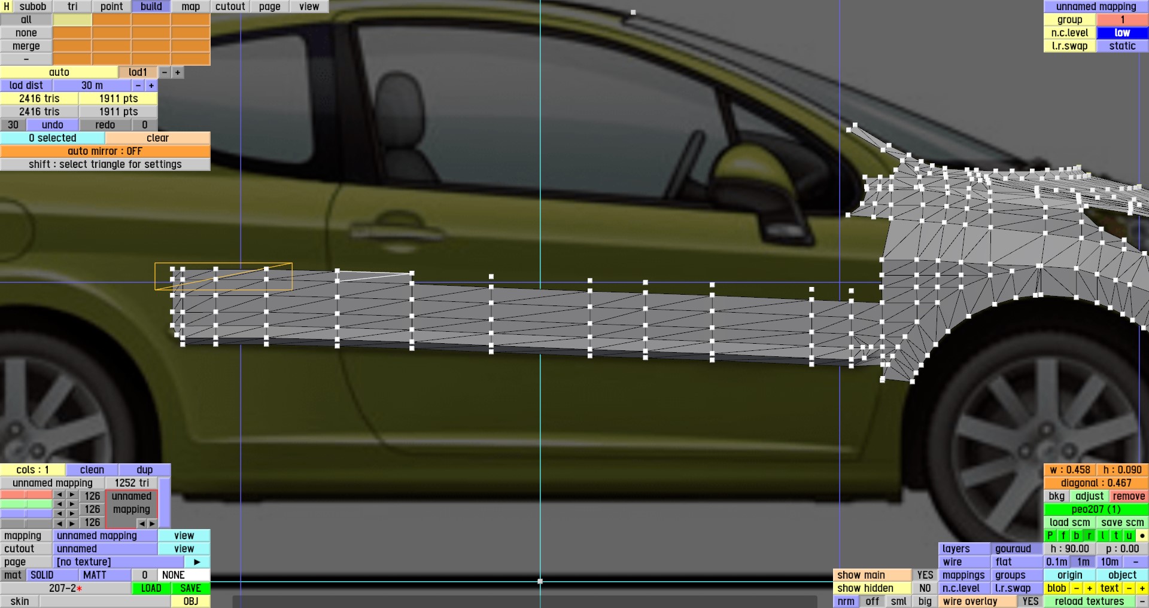
Task: Click the red colour slider bar
Action: pyautogui.click(x=26, y=495)
